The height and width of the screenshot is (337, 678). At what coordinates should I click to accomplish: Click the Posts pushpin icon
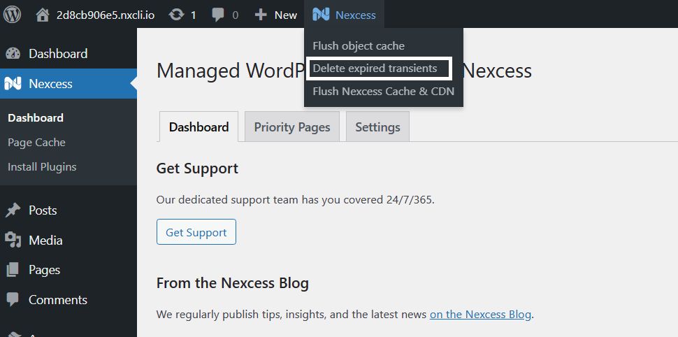13,210
